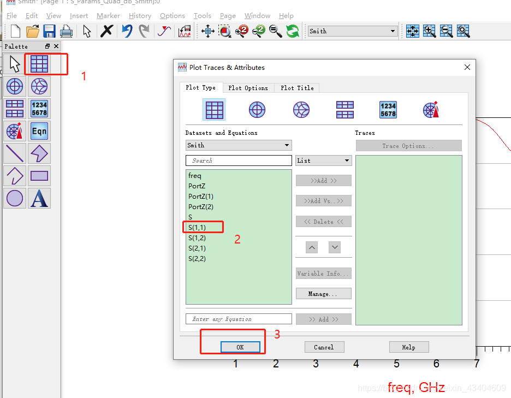Image resolution: width=511 pixels, height=398 pixels.
Task: Click the Search field in dialog
Action: click(x=239, y=161)
